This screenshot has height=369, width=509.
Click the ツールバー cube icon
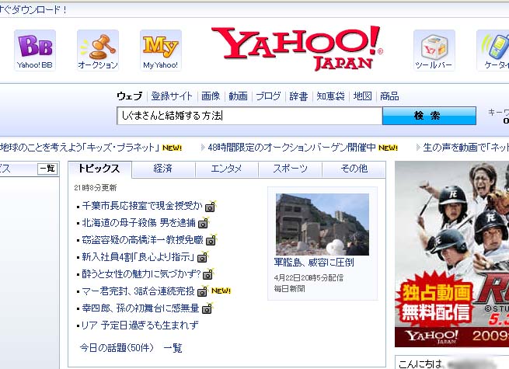[x=434, y=50]
